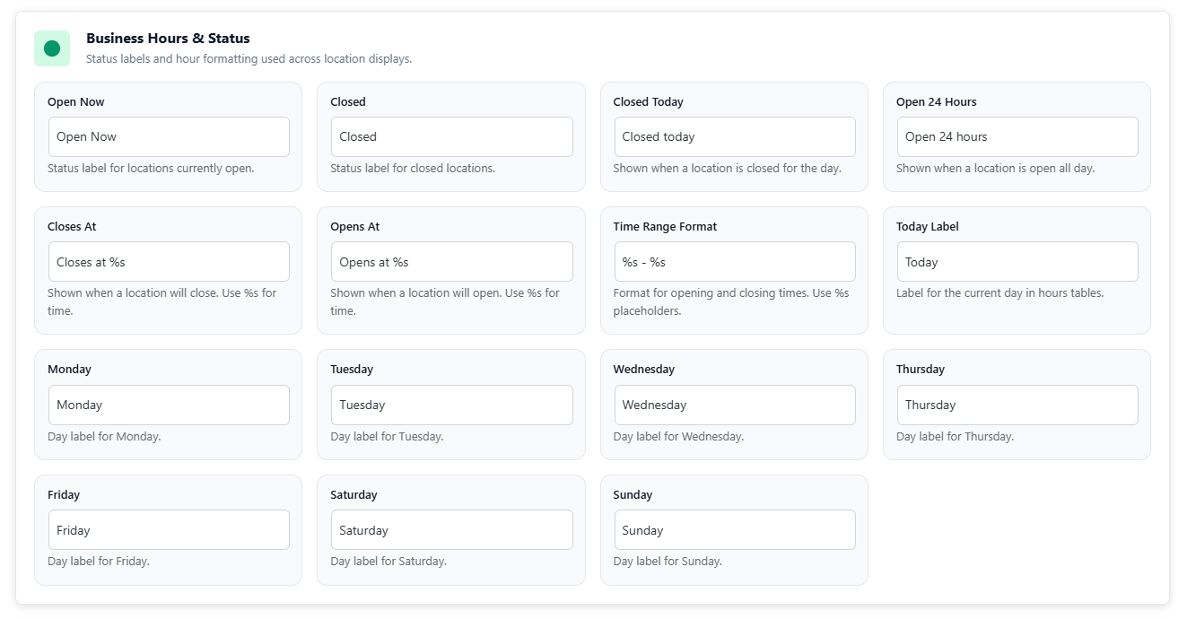Click 'Day label for Saturday.' helper text
The image size is (1187, 619).
coord(388,562)
